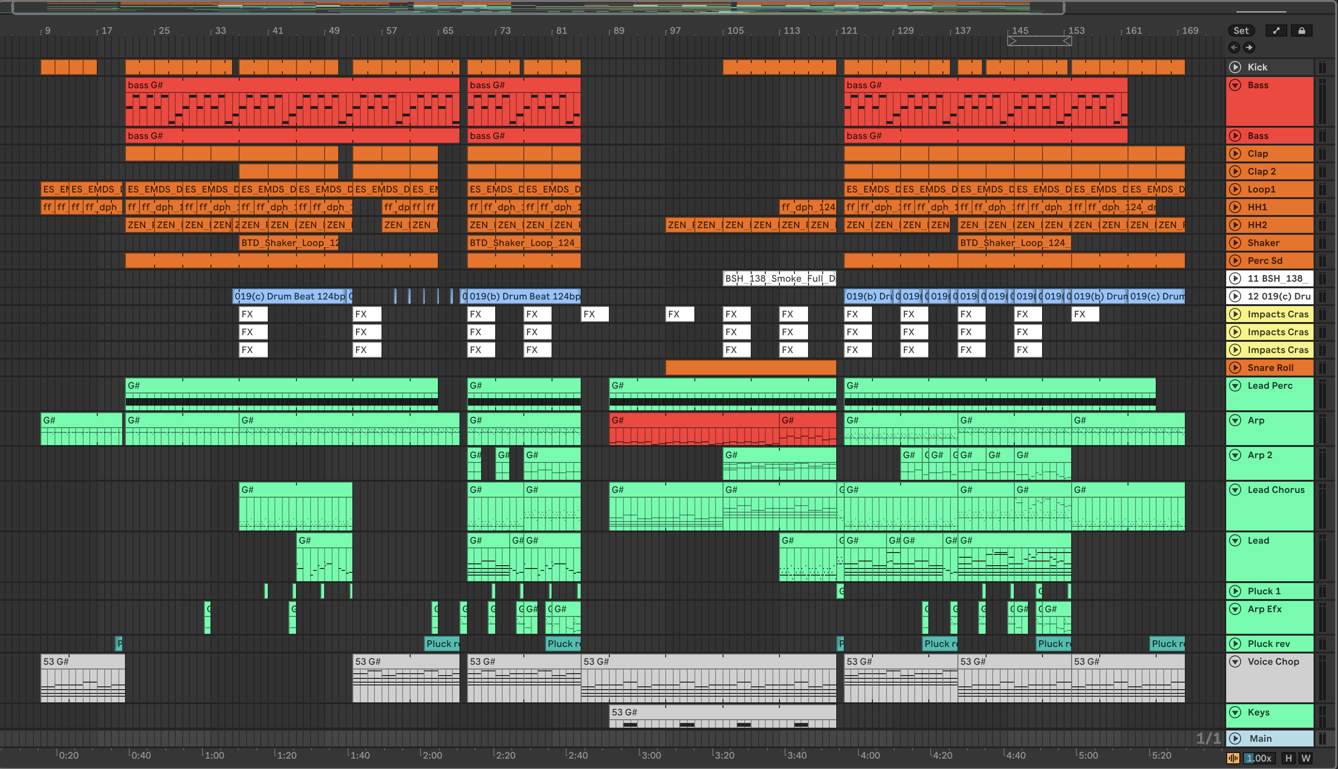Fold the Voice Chop track
This screenshot has height=769, width=1338.
tap(1235, 662)
